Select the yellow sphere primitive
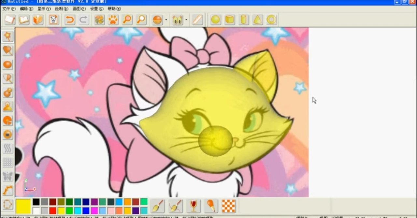Image resolution: width=417 pixels, height=218 pixels. pyautogui.click(x=215, y=20)
